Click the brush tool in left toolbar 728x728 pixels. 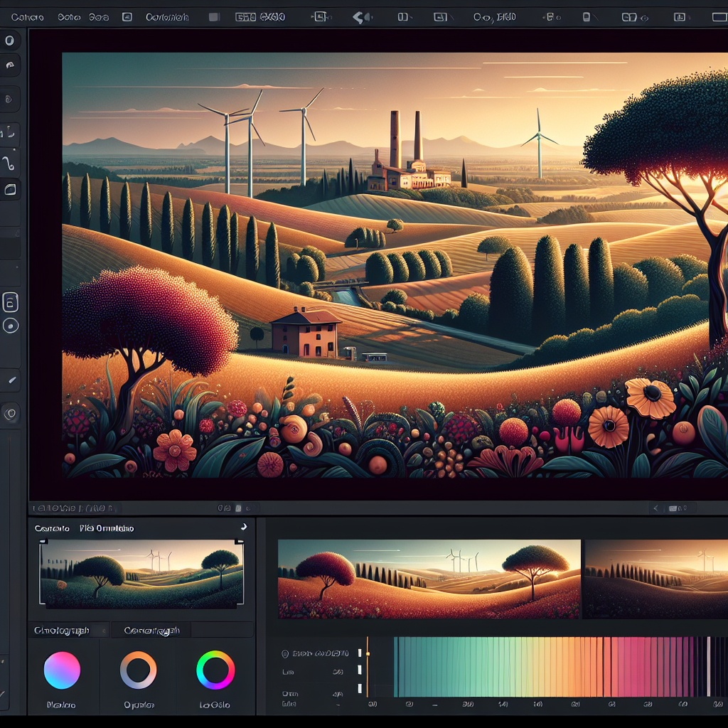(x=11, y=380)
